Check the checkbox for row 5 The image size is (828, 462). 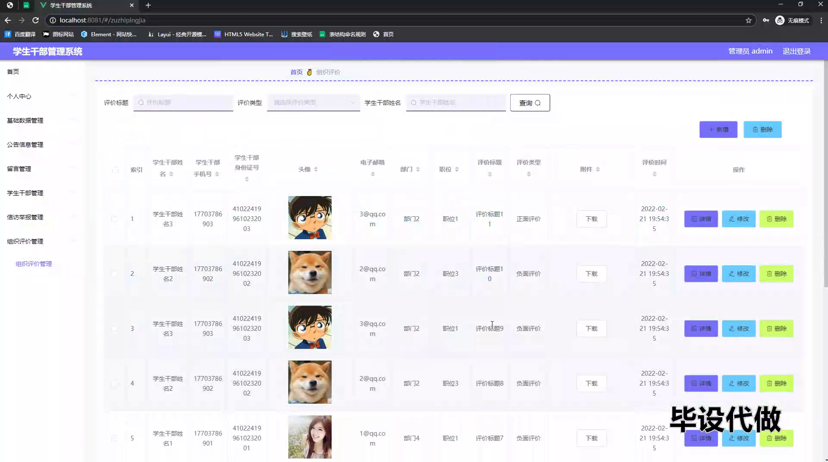[115, 438]
